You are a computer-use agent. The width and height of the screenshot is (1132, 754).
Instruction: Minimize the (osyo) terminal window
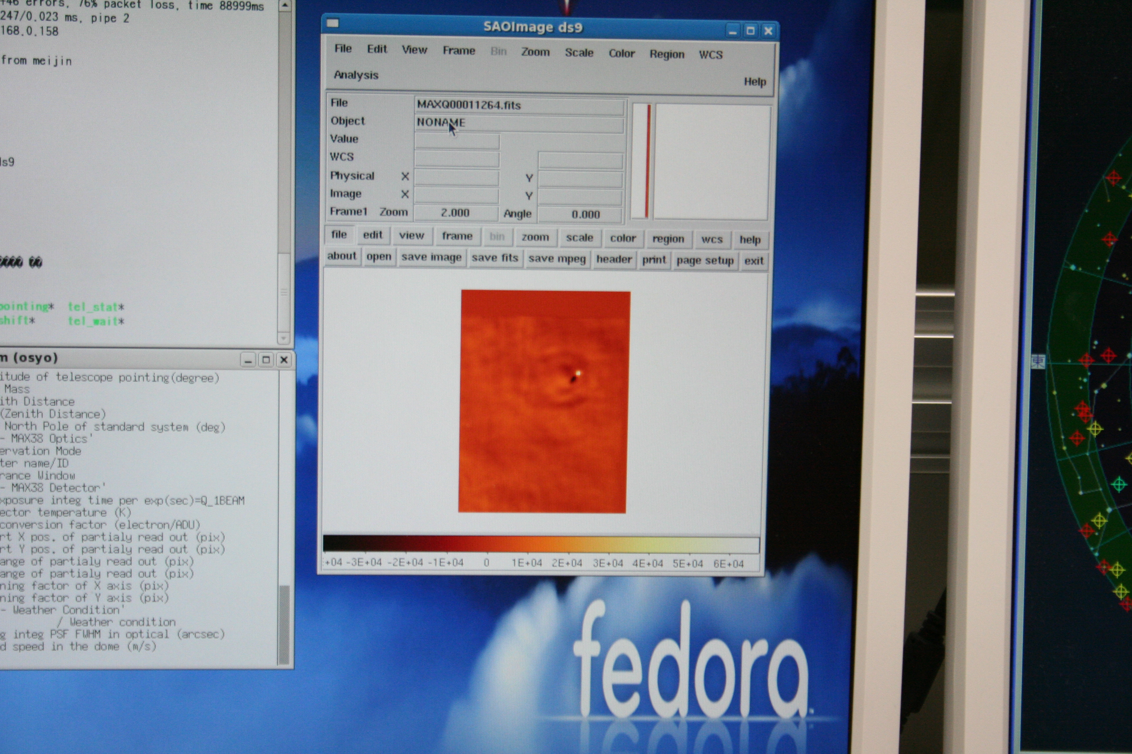(x=248, y=360)
